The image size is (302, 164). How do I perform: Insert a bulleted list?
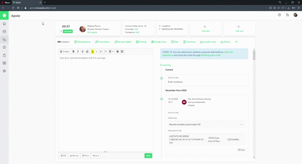pos(106,52)
